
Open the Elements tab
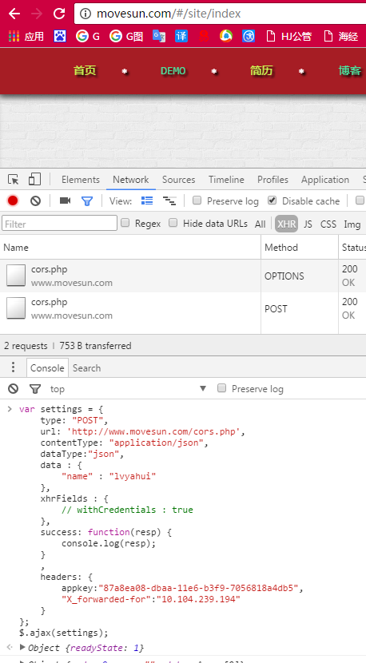[x=81, y=180]
